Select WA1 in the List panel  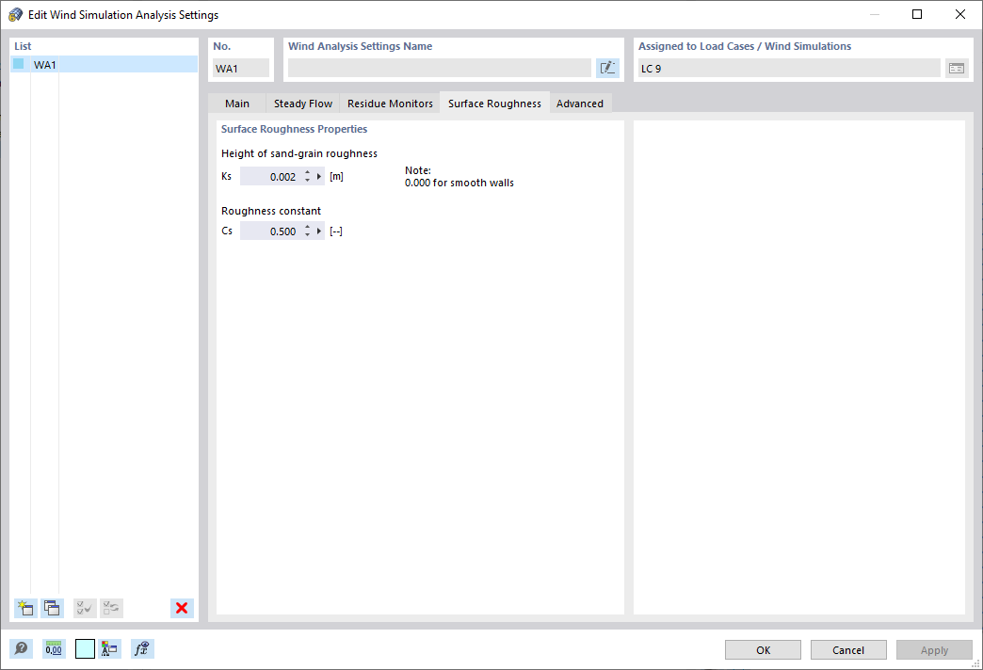[x=105, y=65]
